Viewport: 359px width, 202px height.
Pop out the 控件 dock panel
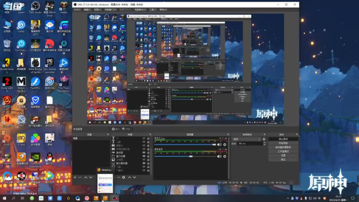point(297,134)
